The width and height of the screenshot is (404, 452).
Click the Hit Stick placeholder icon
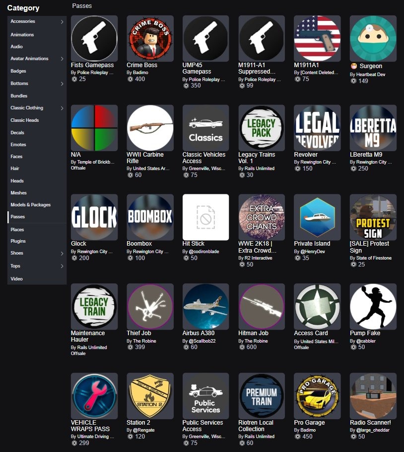click(x=206, y=217)
